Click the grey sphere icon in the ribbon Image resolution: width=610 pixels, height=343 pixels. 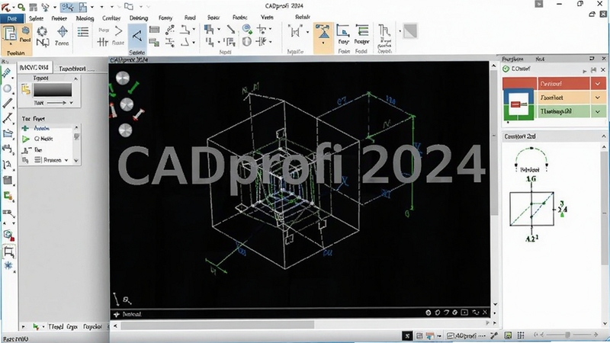click(x=246, y=41)
